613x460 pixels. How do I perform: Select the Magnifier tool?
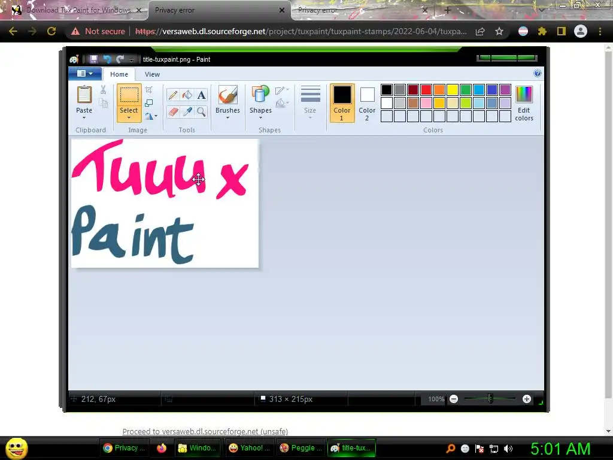pyautogui.click(x=201, y=112)
